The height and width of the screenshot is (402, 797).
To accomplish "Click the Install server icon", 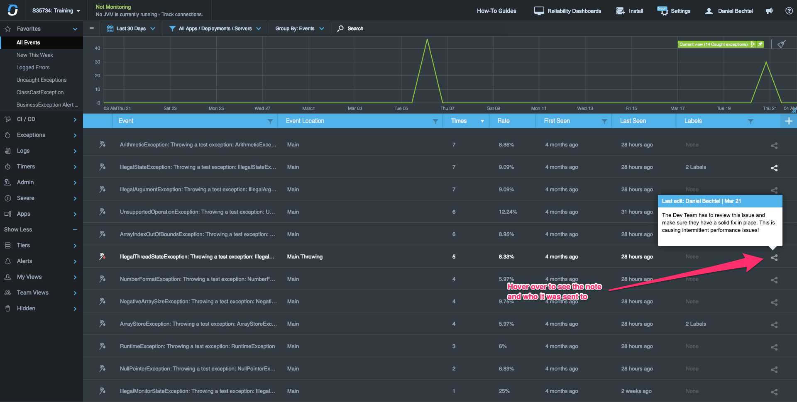I will (x=621, y=11).
